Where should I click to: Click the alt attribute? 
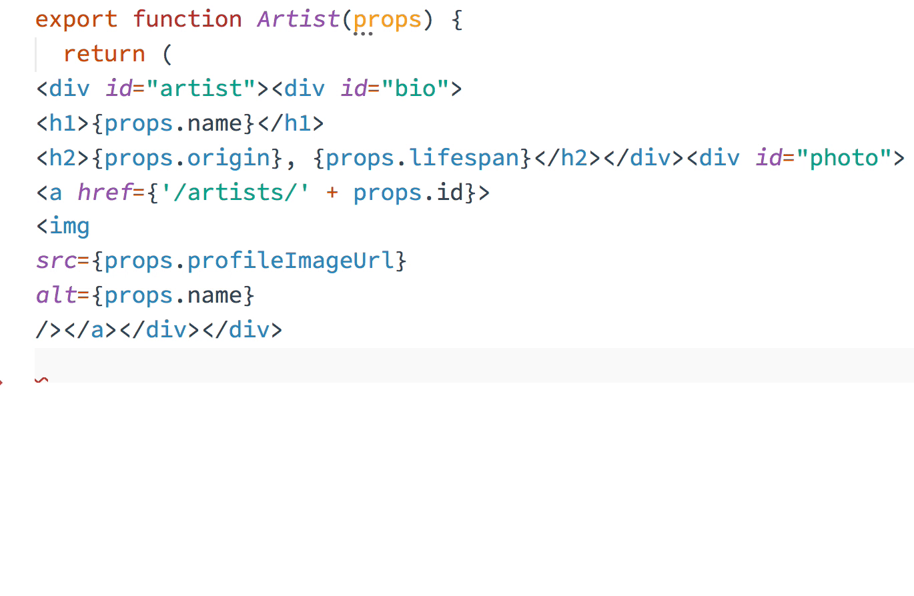click(56, 295)
